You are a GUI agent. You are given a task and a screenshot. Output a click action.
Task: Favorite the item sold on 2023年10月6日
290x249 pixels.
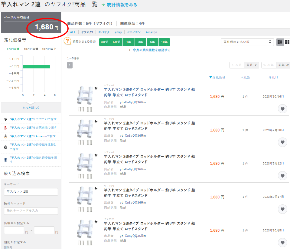282,109
